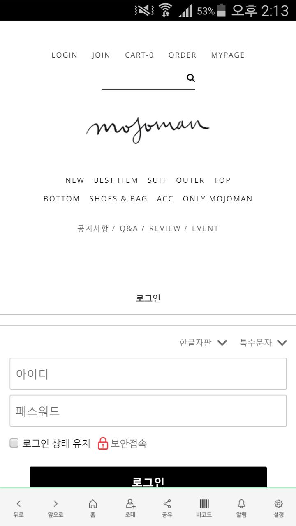Expand the 한글자판 keyboard dropdown
296x526 pixels.
pos(203,343)
